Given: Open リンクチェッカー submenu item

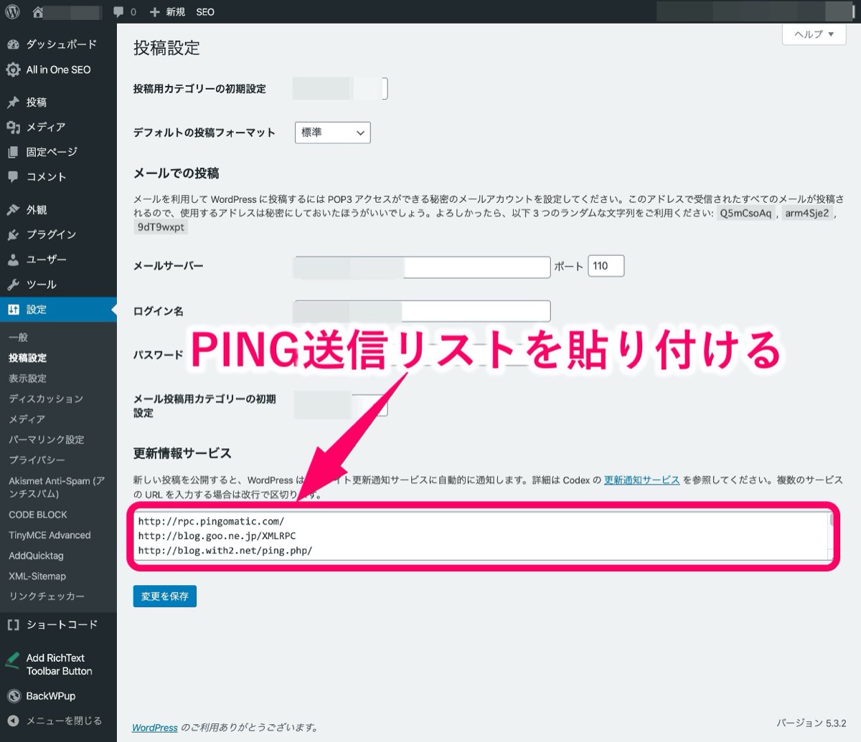Looking at the screenshot, I should coord(47,596).
